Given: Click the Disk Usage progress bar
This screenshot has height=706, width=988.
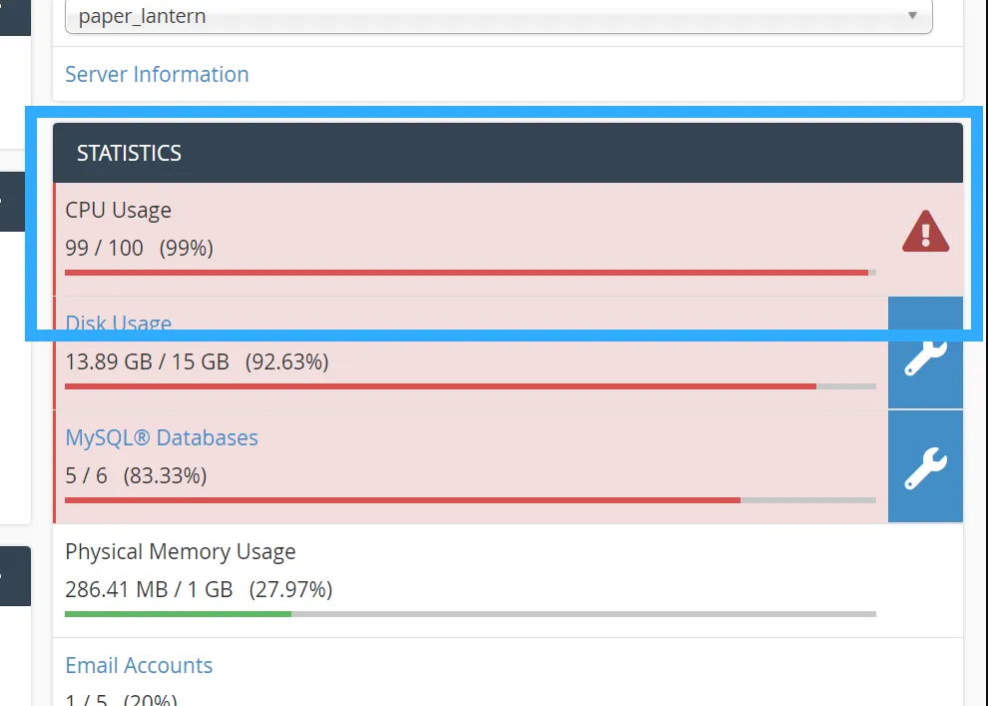Looking at the screenshot, I should (470, 386).
